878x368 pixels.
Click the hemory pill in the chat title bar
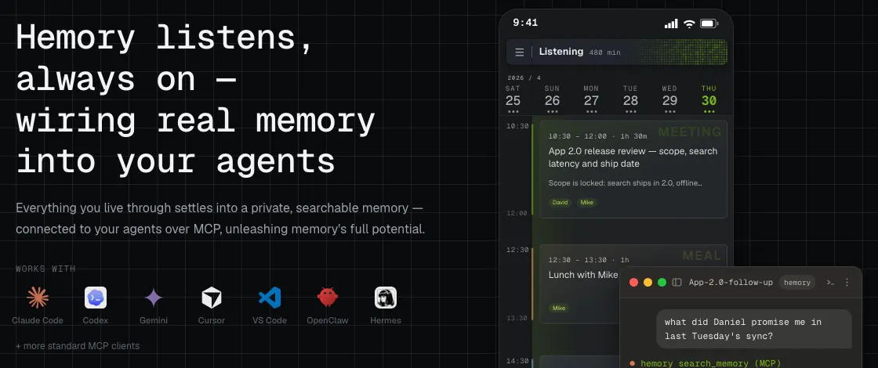point(797,283)
